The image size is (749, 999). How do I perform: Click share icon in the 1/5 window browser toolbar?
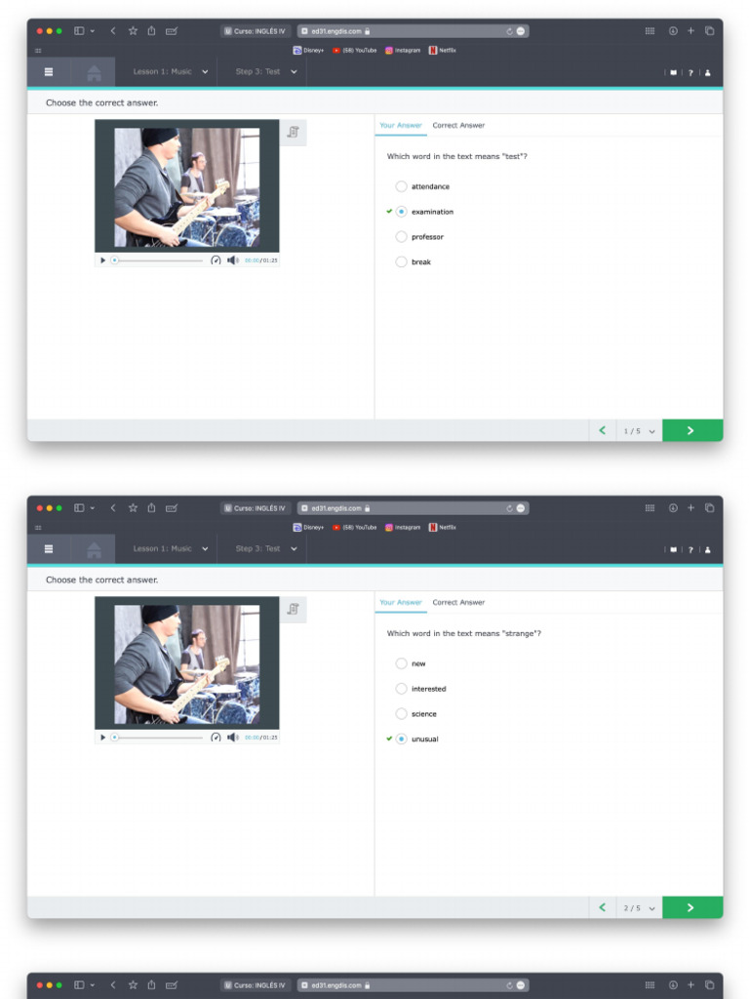click(151, 30)
